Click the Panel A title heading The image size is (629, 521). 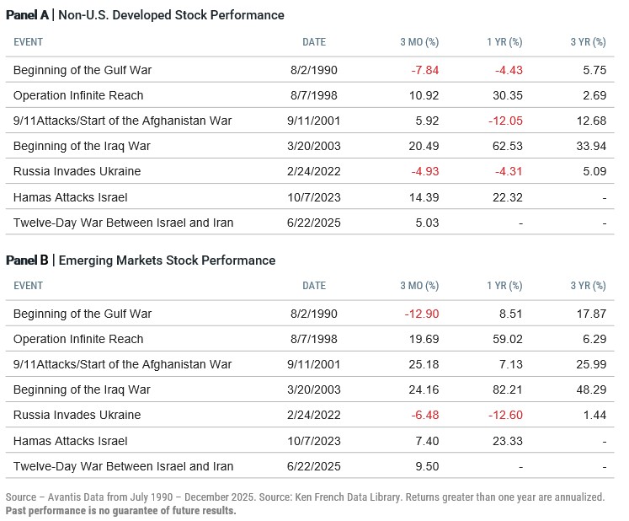pyautogui.click(x=145, y=15)
